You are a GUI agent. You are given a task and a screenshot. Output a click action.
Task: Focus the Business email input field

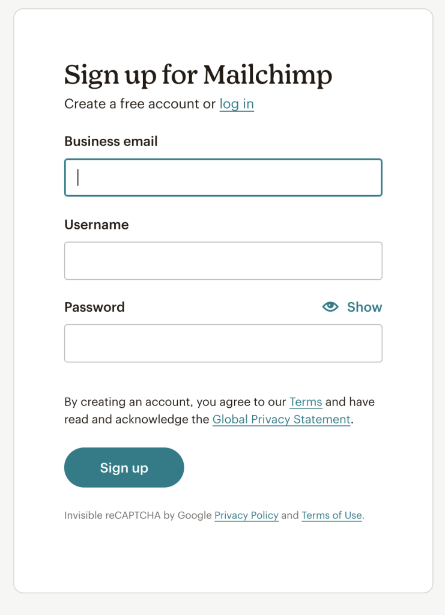coord(223,177)
